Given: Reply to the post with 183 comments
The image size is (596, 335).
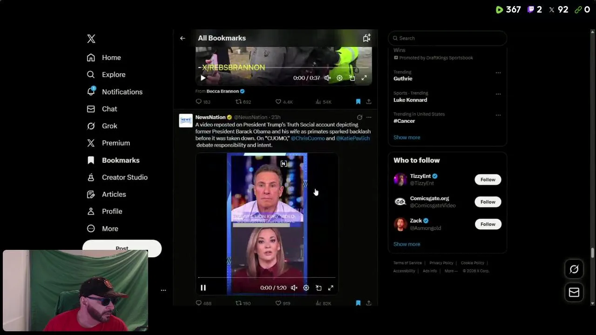Looking at the screenshot, I should coord(203,101).
